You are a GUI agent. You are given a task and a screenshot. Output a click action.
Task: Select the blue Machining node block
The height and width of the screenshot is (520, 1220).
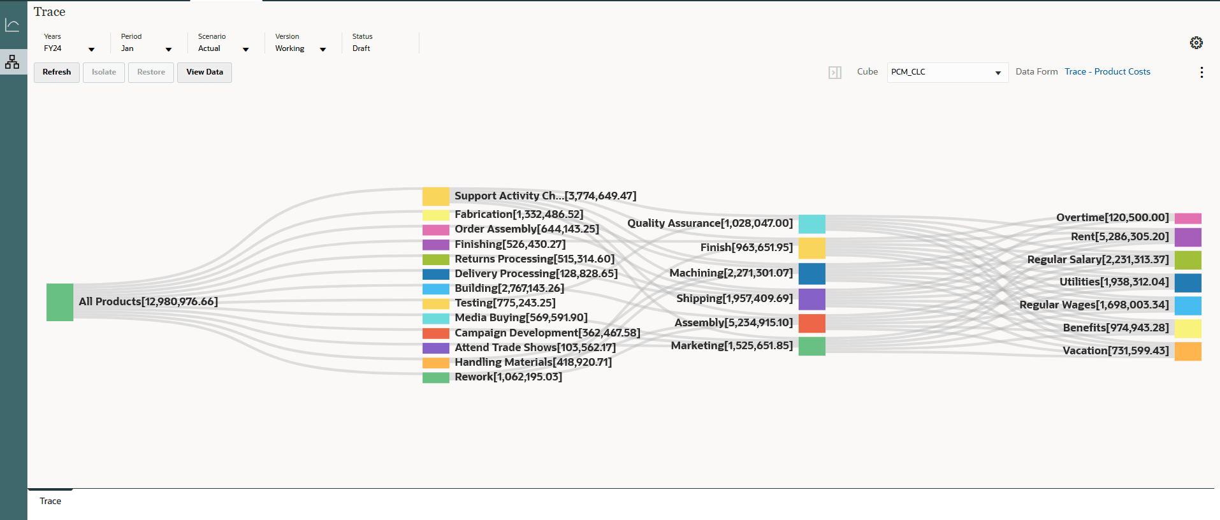coord(811,273)
